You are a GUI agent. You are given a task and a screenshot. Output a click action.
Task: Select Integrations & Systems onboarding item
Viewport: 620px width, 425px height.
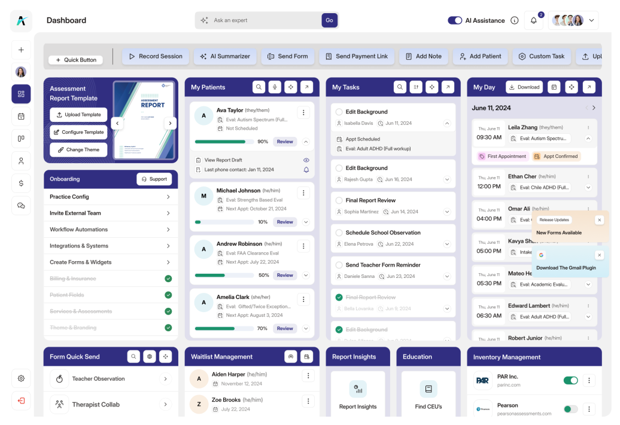110,246
